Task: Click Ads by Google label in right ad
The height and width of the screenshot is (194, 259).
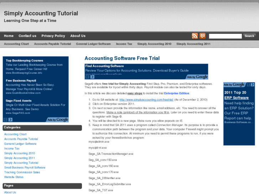Action: click(x=234, y=84)
